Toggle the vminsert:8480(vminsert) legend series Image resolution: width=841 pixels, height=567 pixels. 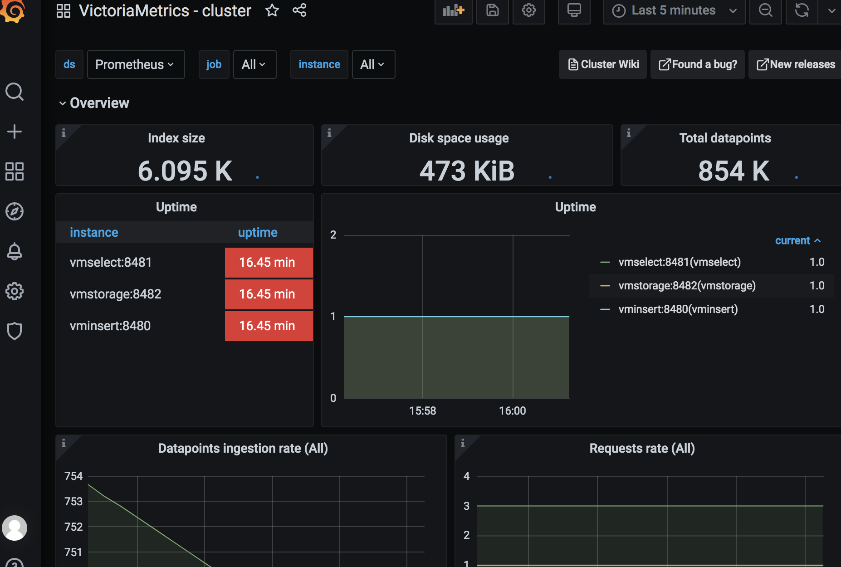click(x=678, y=309)
